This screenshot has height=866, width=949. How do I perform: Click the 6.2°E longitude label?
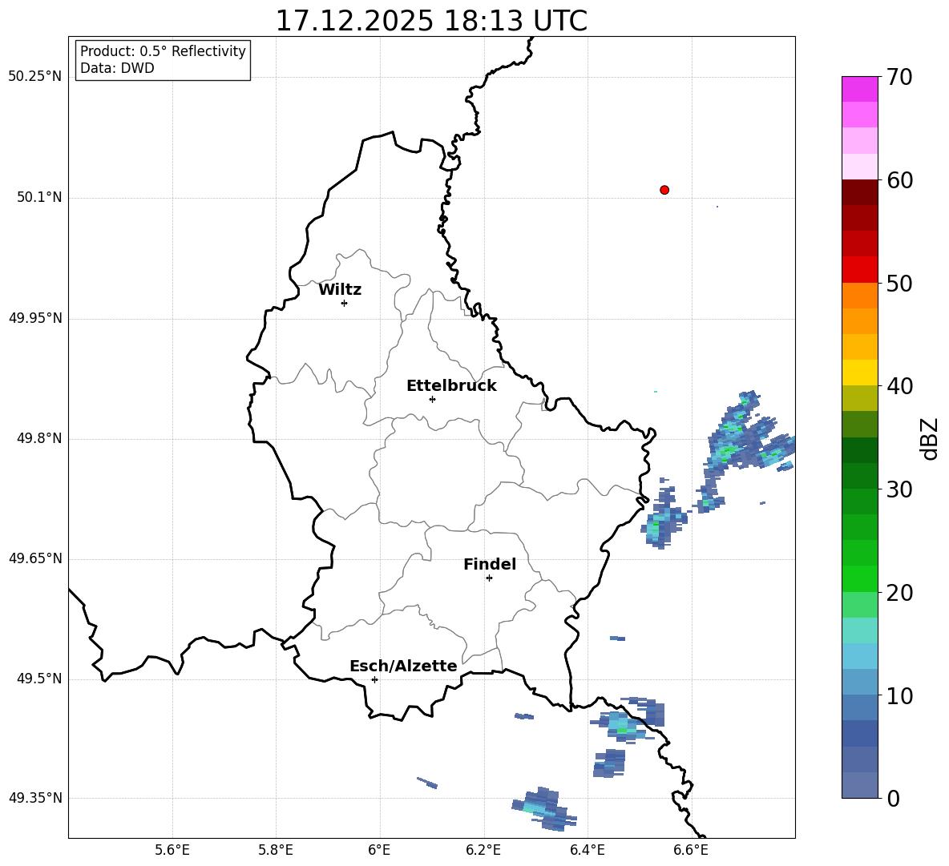pyautogui.click(x=483, y=851)
